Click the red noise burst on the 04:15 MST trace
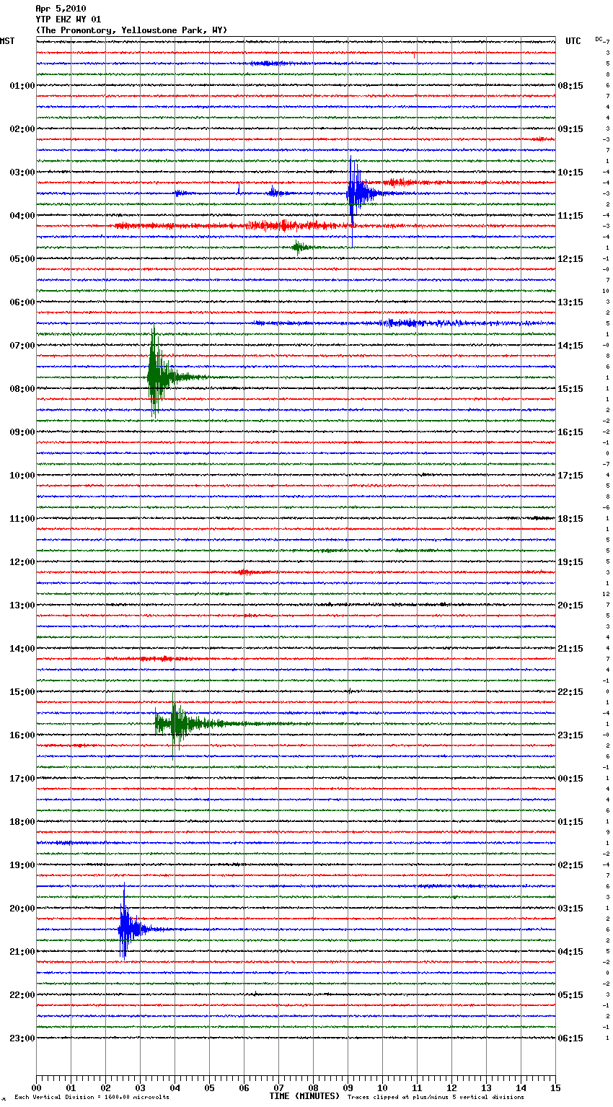 (288, 226)
